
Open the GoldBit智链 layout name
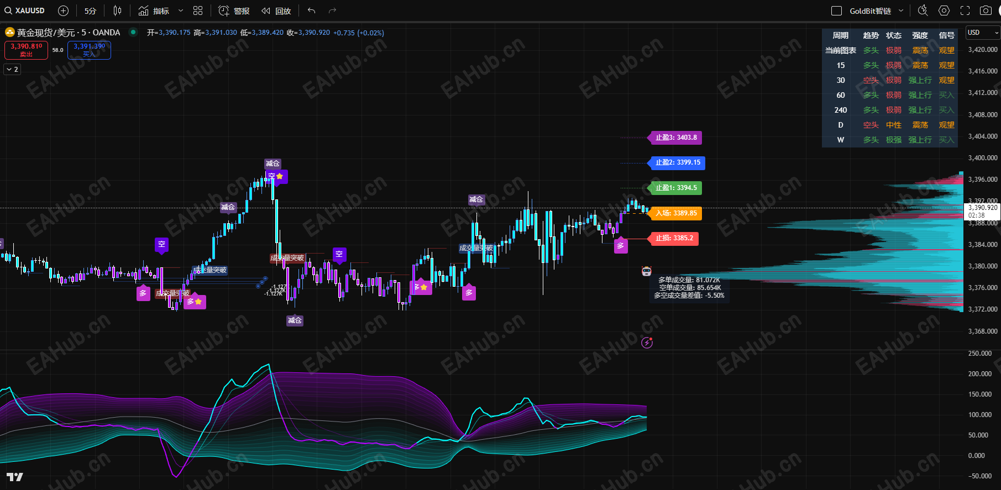point(870,10)
